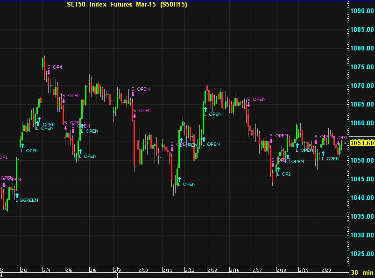Image resolution: width=375 pixels, height=278 pixels.
Task: Select the 2/9 date on time axis
Action: click(x=117, y=270)
